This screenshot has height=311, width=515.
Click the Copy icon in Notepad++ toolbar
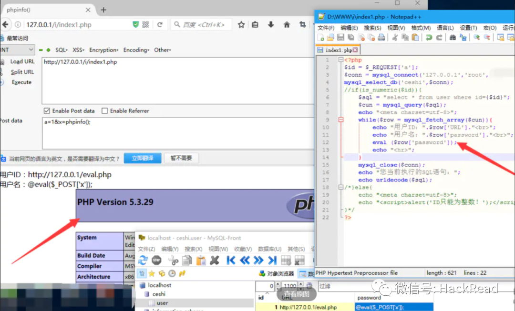click(405, 38)
